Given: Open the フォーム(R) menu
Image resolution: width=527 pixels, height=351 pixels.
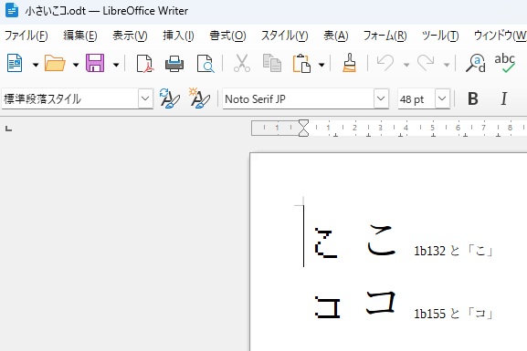Looking at the screenshot, I should coord(385,36).
